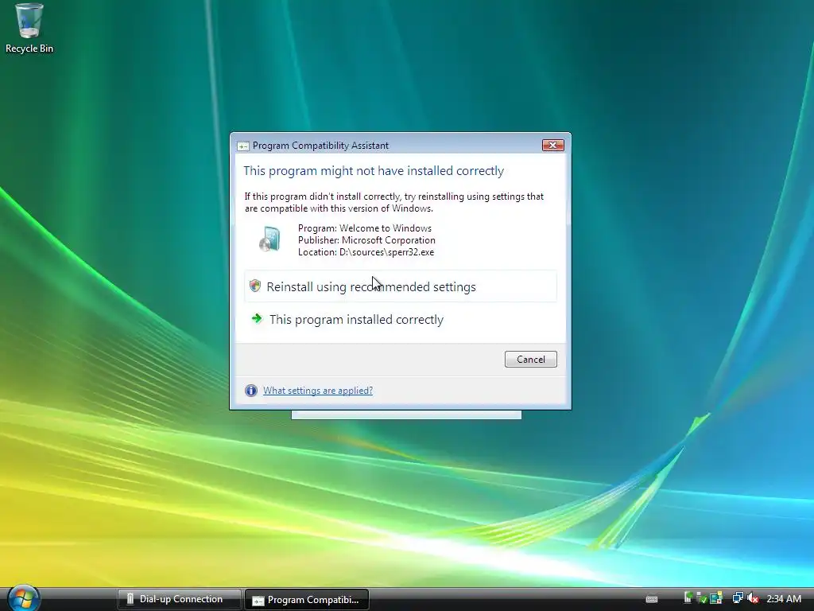Click the blue info icon beside help link

click(x=250, y=390)
